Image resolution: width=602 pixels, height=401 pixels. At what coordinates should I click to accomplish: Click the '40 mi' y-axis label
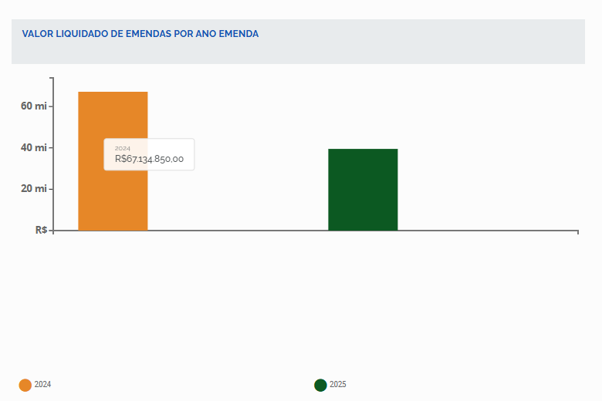[34, 147]
